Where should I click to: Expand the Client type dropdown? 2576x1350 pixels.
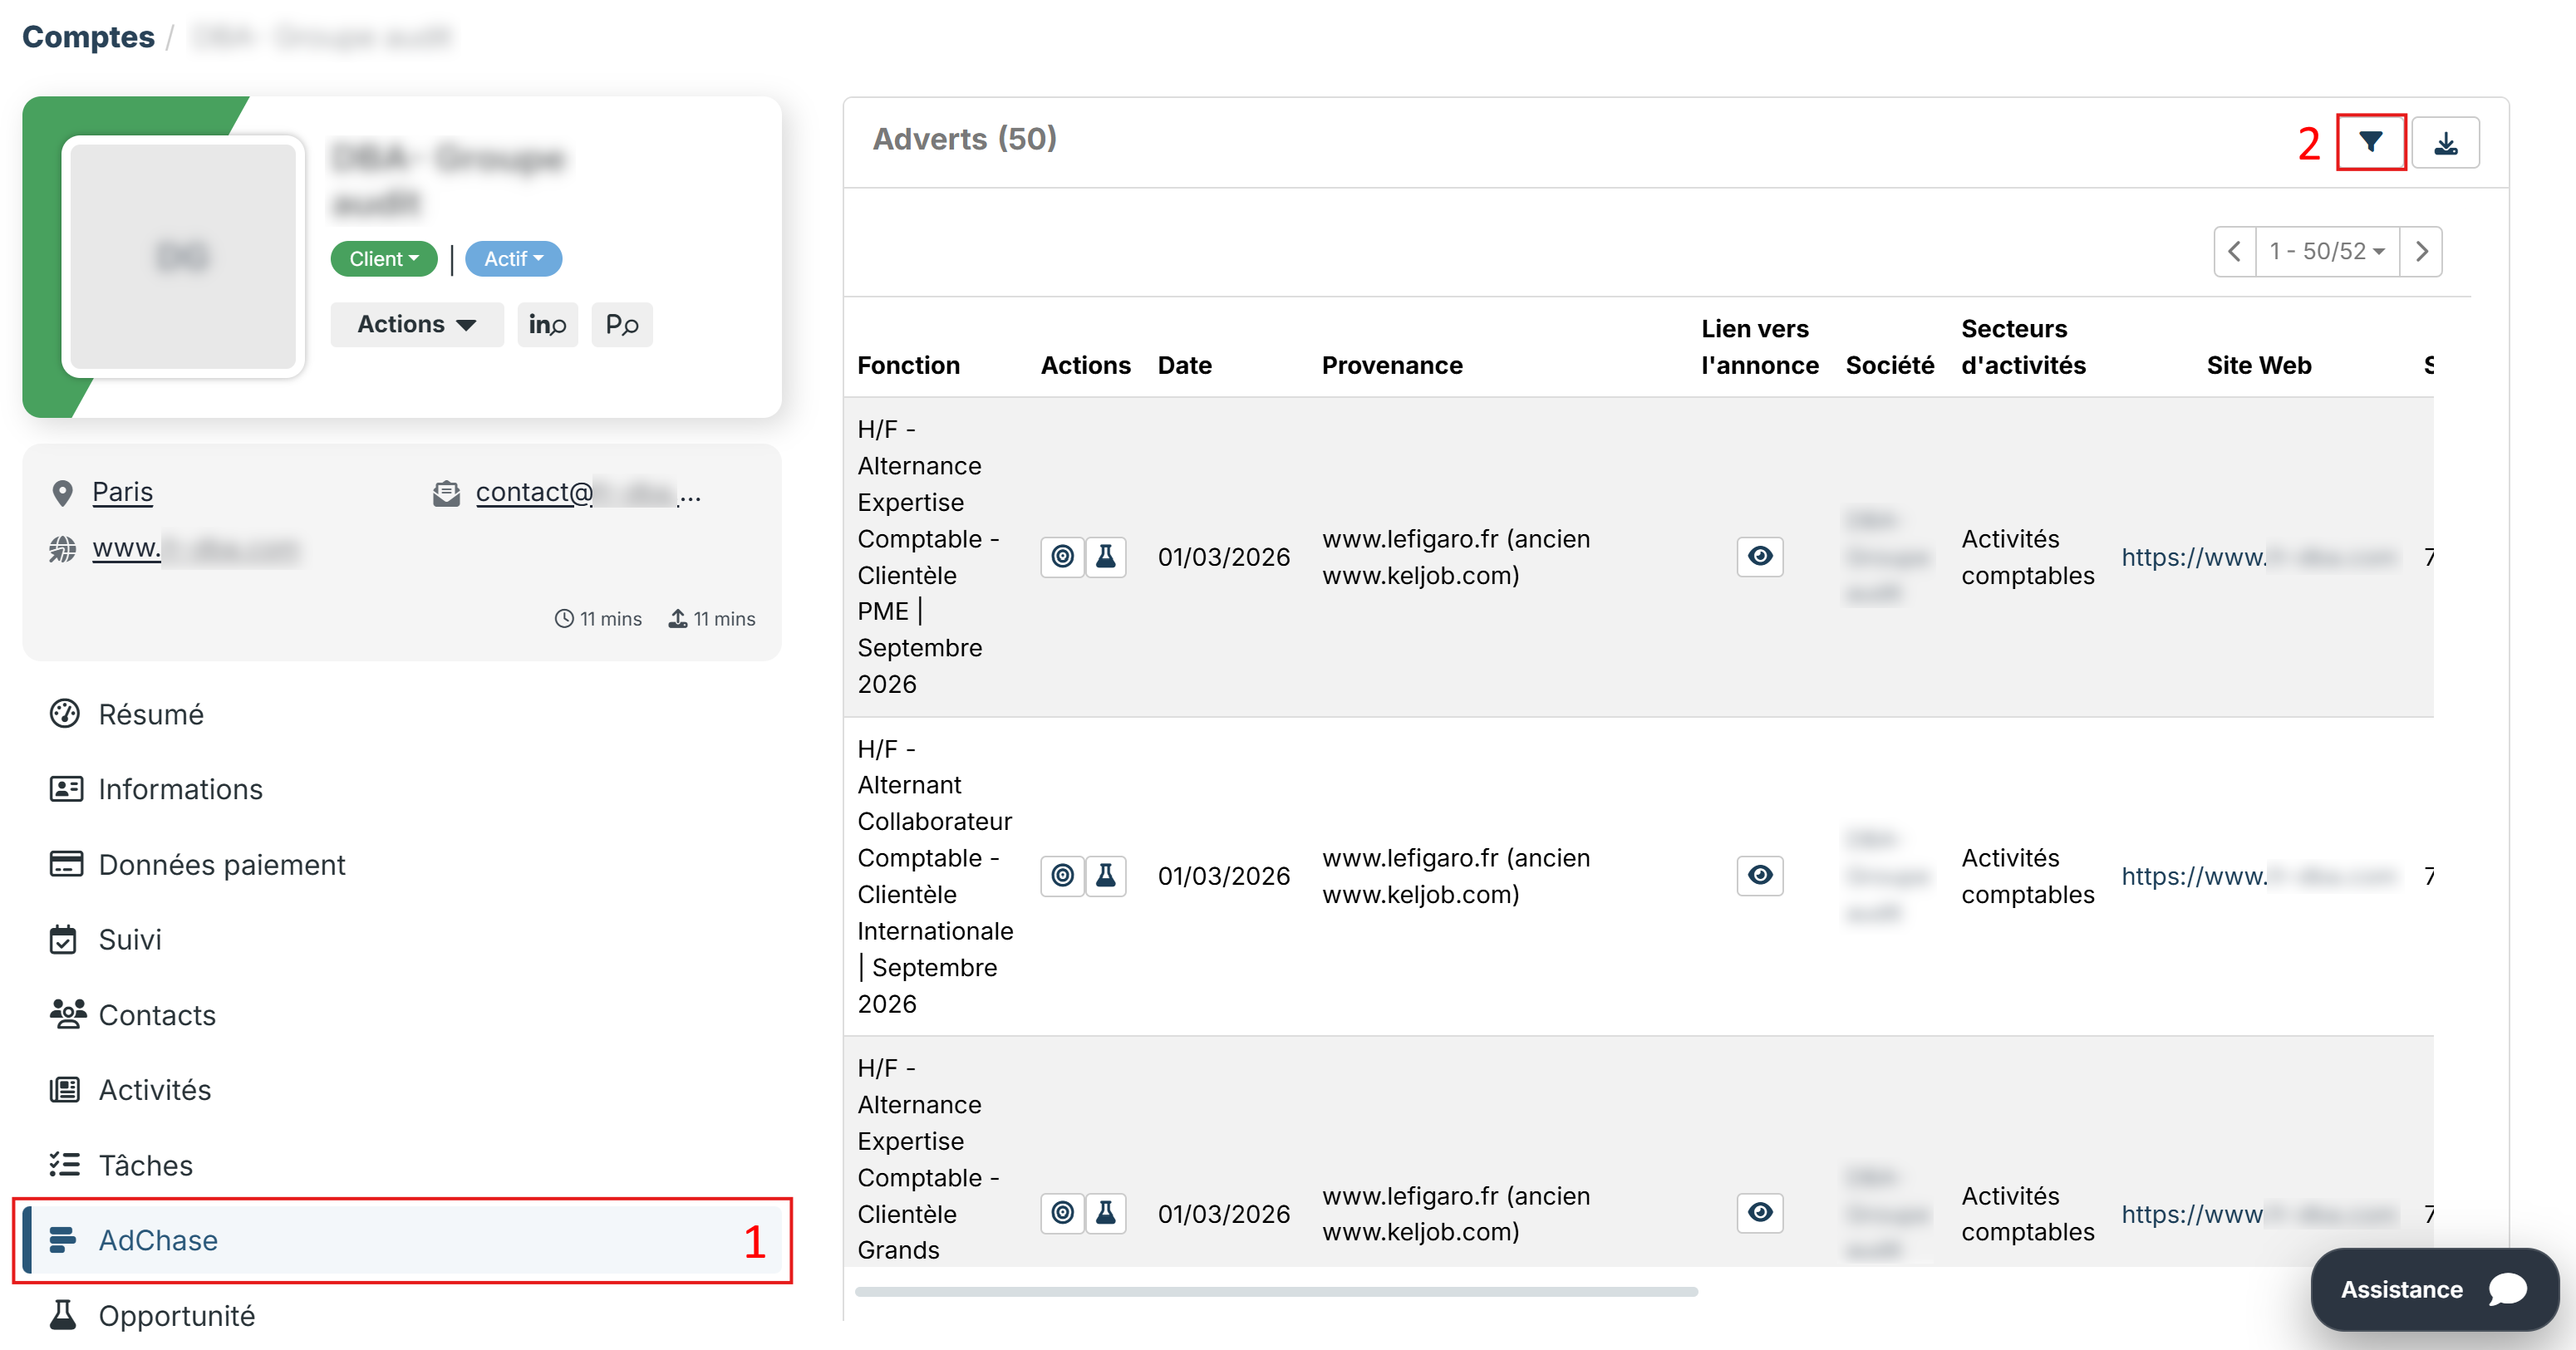[384, 259]
